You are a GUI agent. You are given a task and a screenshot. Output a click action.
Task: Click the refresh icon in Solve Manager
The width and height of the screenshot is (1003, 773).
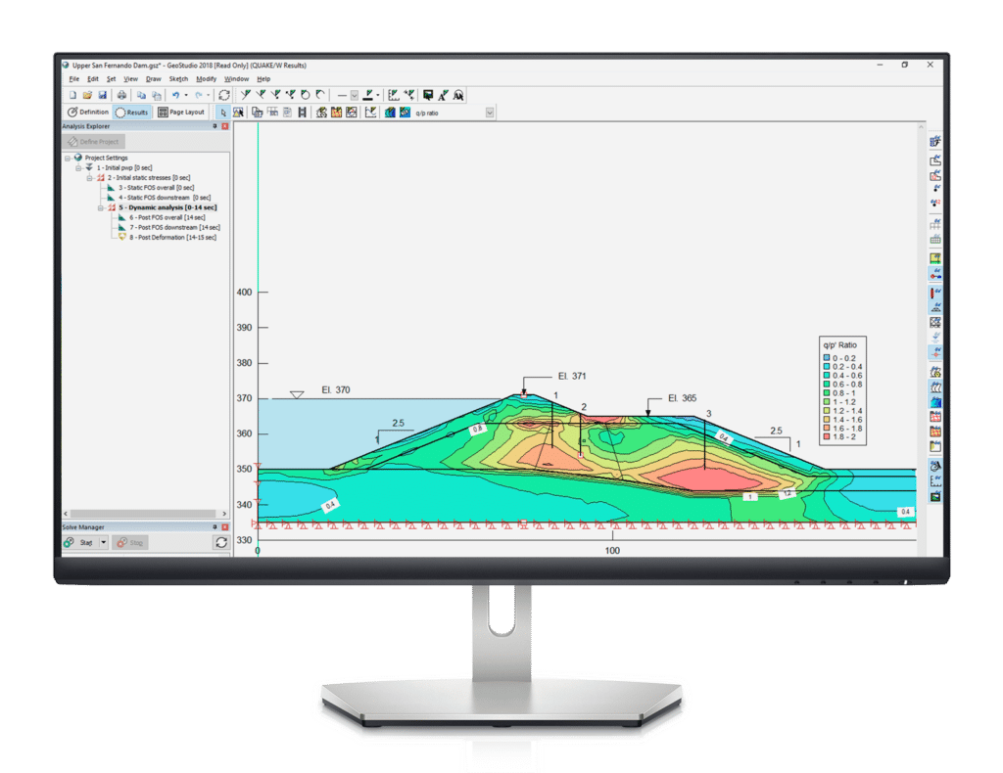click(x=221, y=543)
